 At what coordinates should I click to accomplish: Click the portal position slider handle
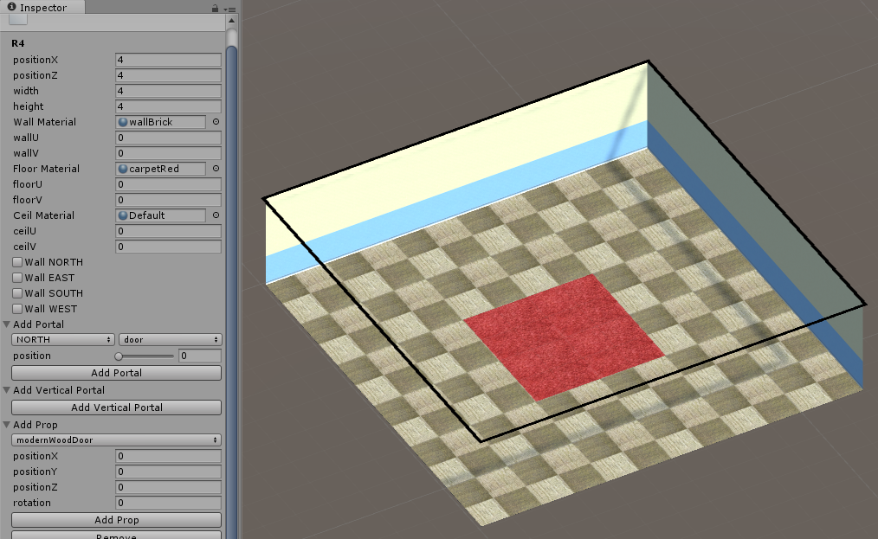(x=119, y=356)
